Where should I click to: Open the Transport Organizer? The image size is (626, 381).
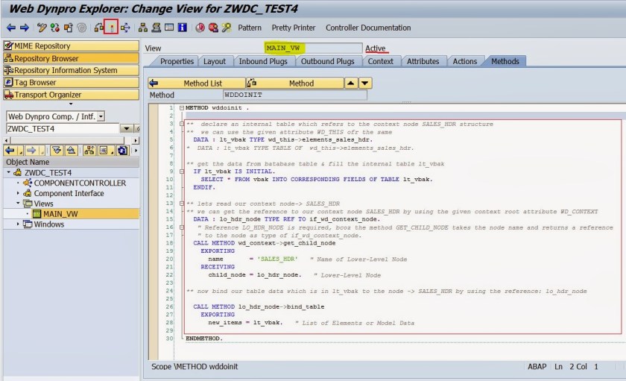coord(71,94)
